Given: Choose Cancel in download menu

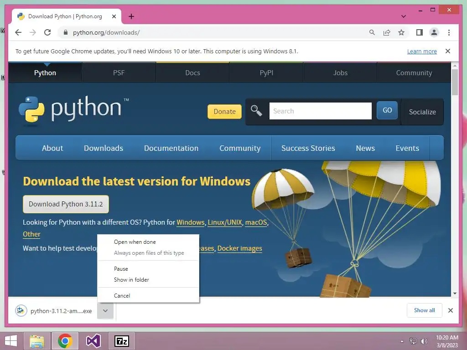Looking at the screenshot, I should click(148, 295).
